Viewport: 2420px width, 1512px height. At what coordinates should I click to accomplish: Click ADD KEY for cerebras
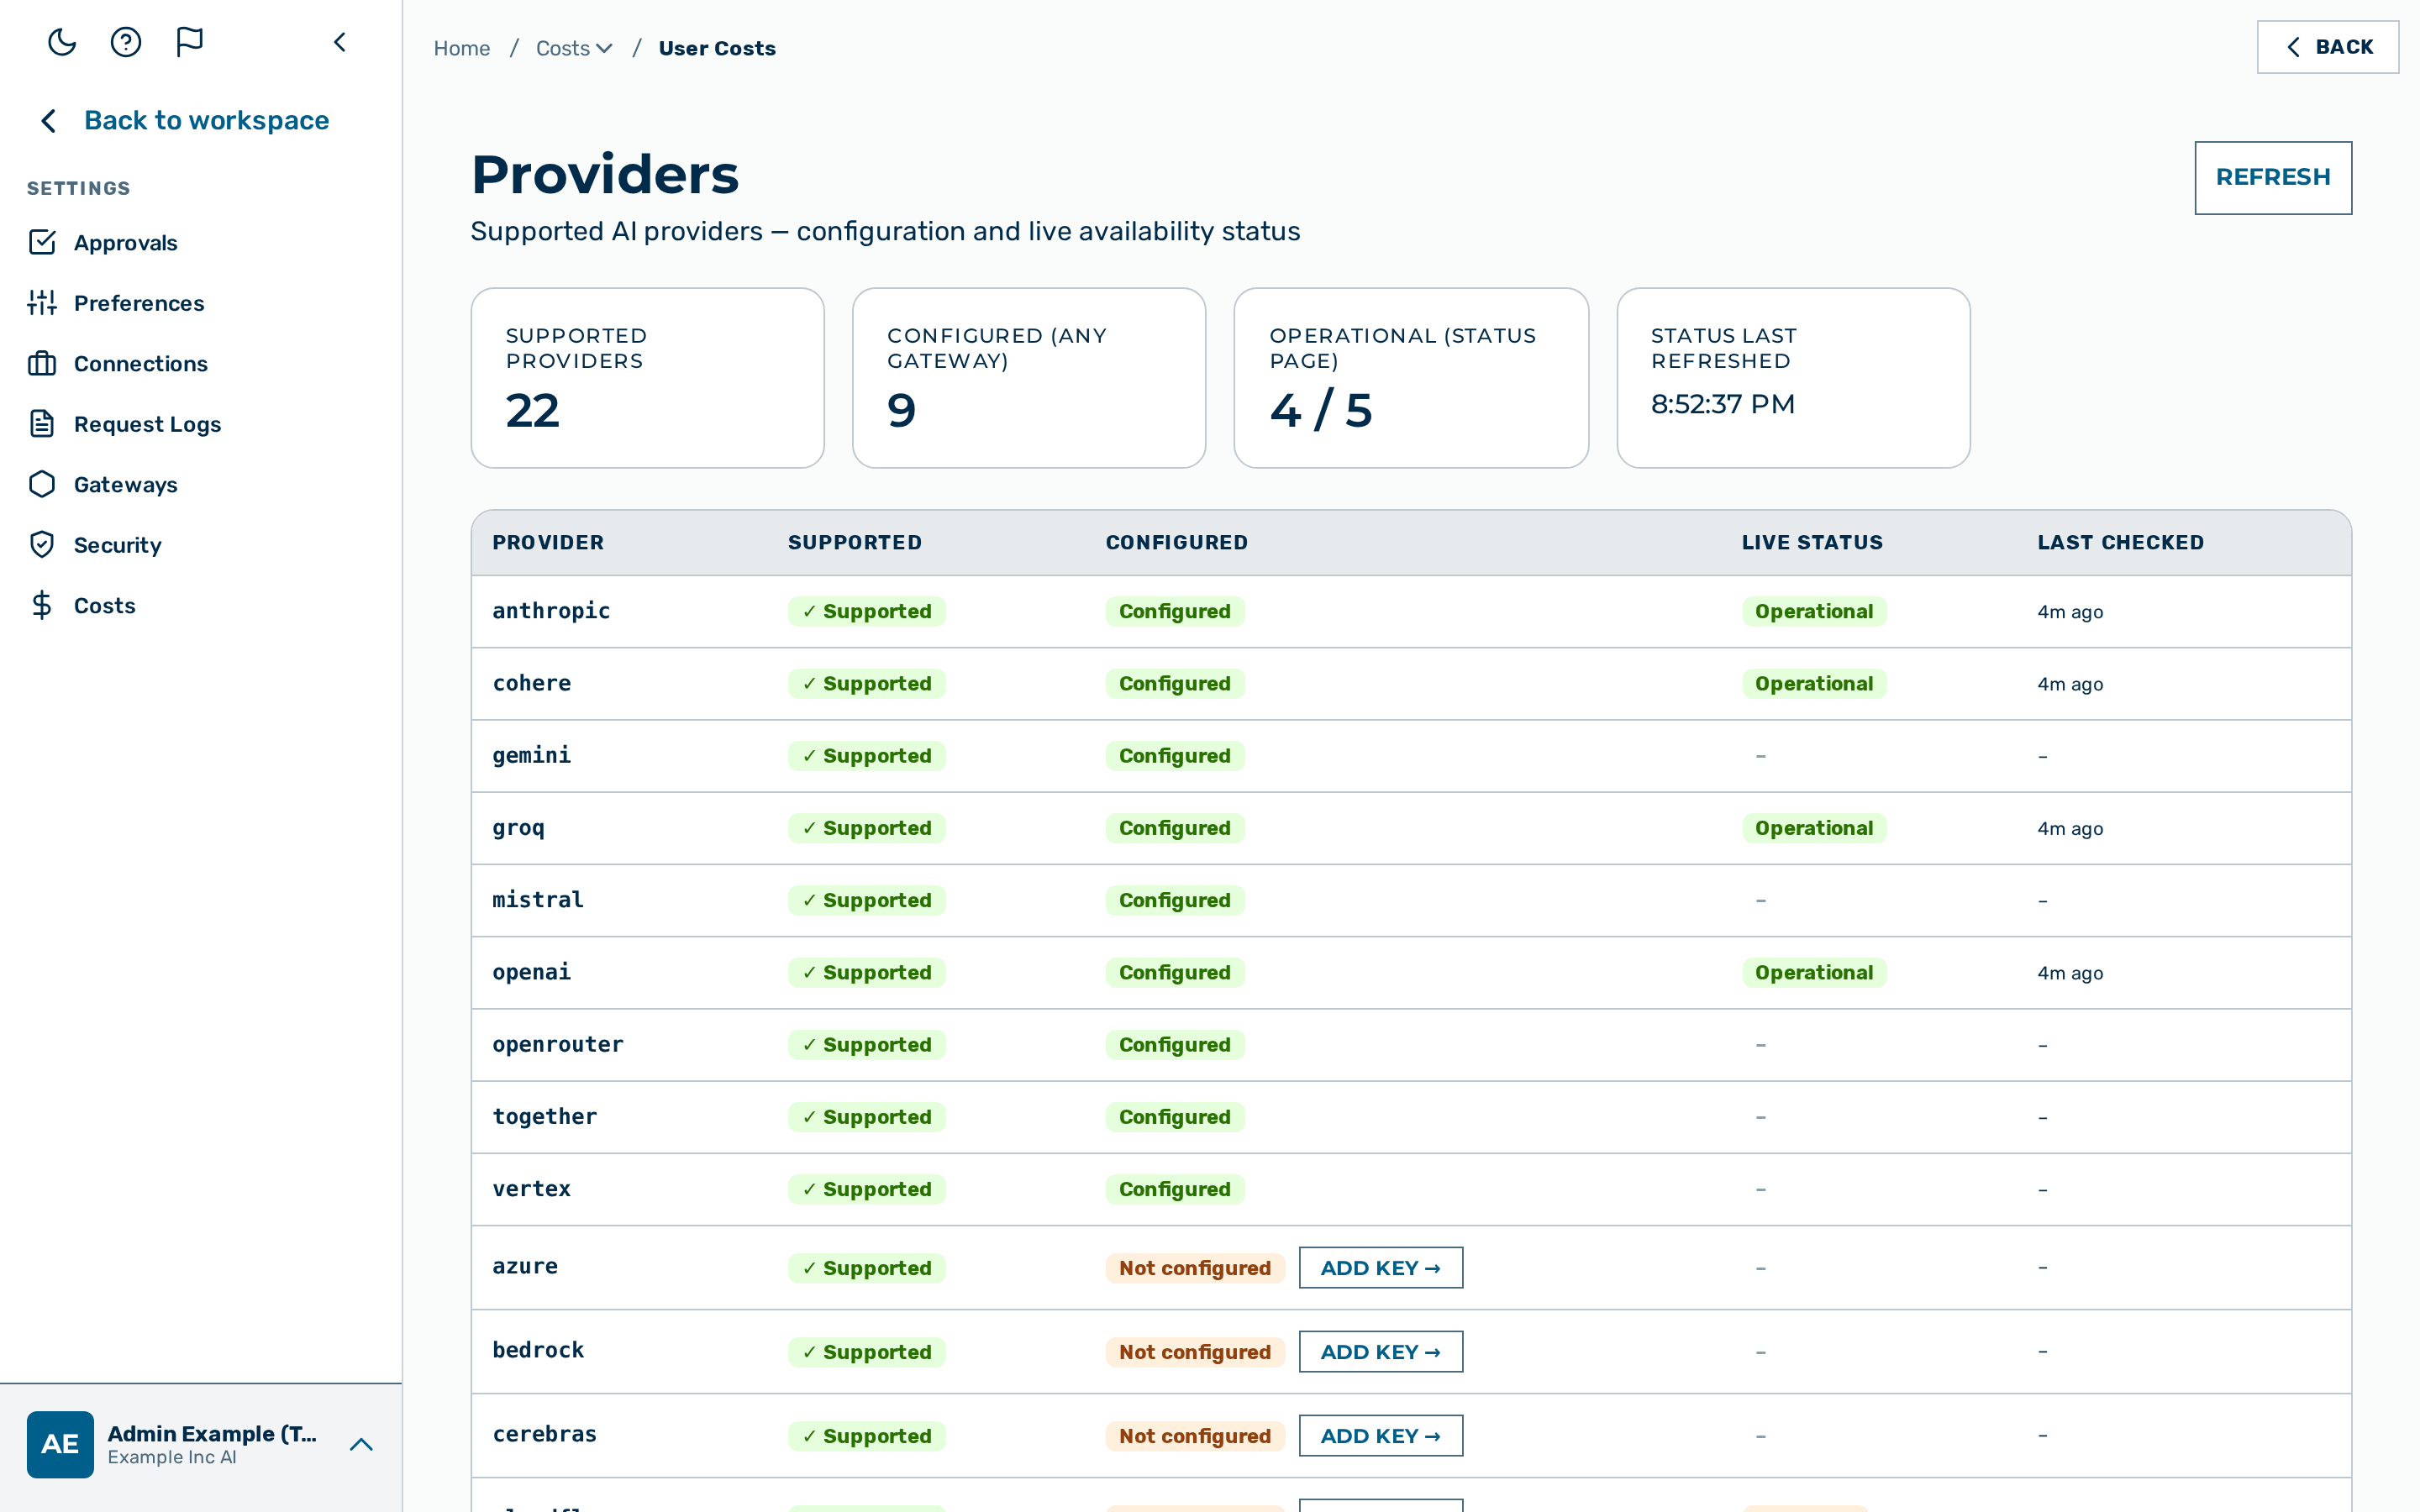[x=1380, y=1435]
